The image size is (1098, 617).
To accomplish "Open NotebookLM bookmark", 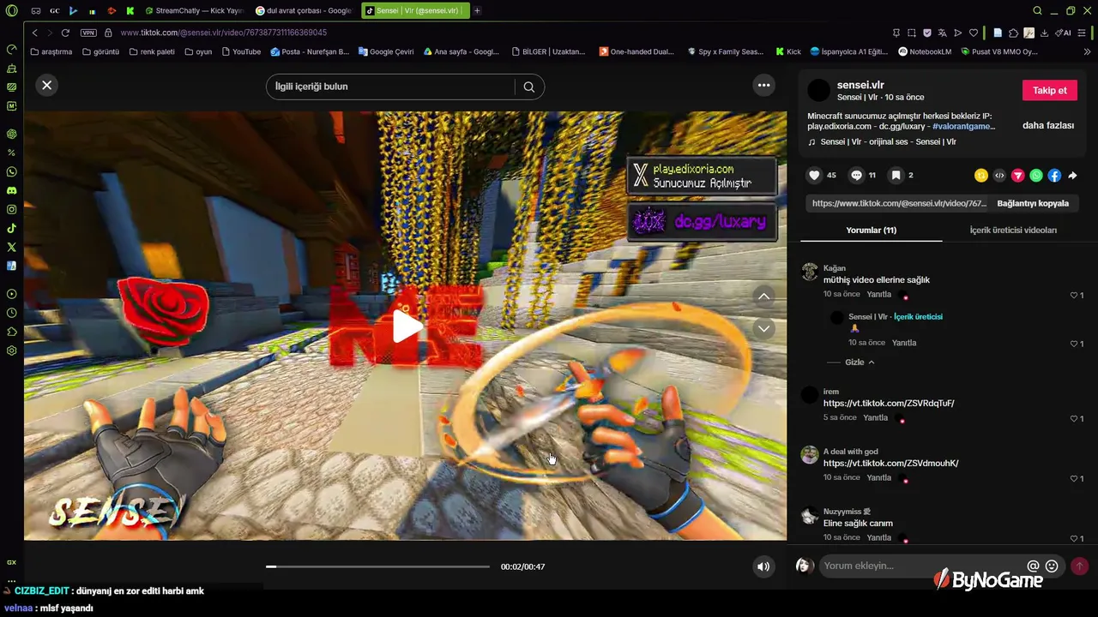I will click(x=925, y=51).
